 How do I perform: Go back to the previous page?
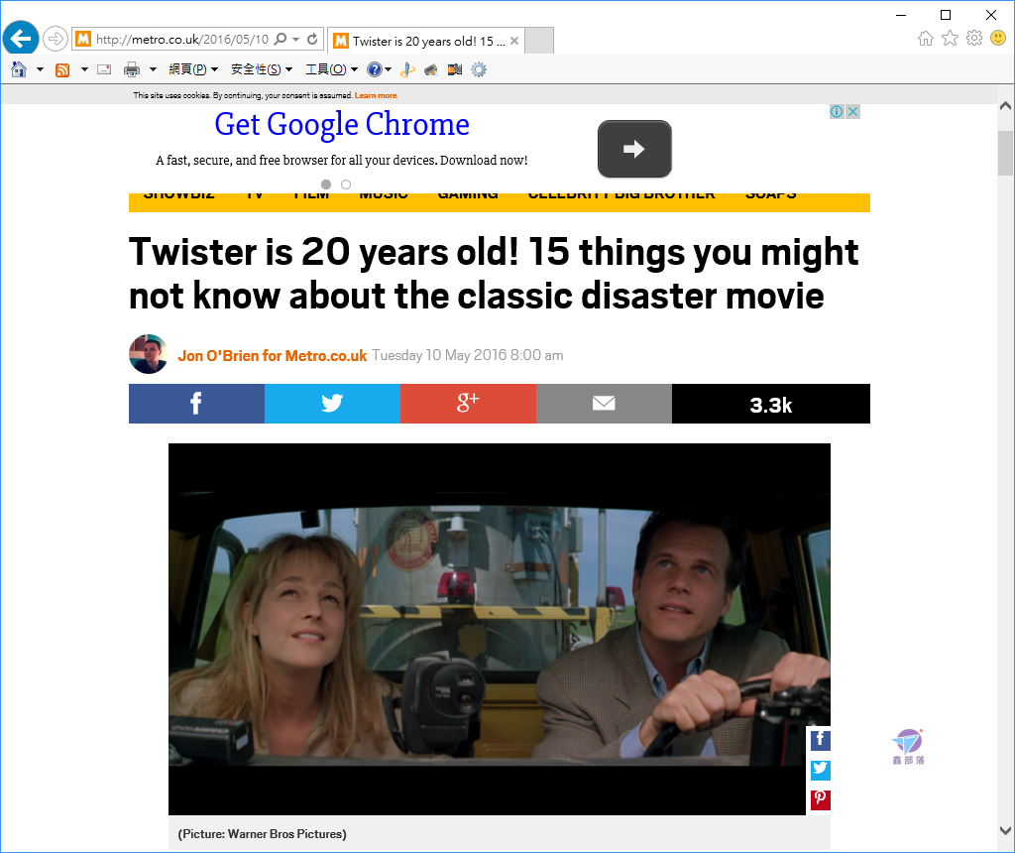click(21, 39)
